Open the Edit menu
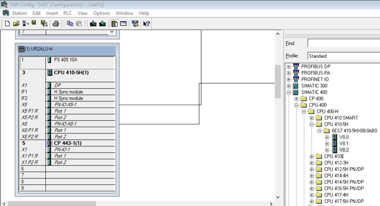The height and width of the screenshot is (206, 380). click(x=37, y=13)
